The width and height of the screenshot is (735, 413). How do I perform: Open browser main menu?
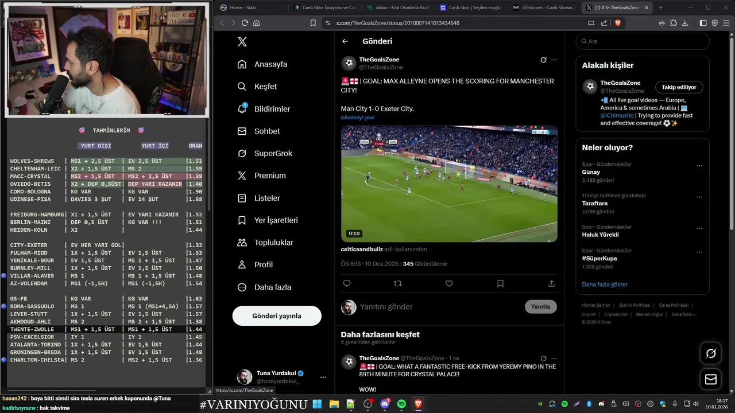[726, 23]
